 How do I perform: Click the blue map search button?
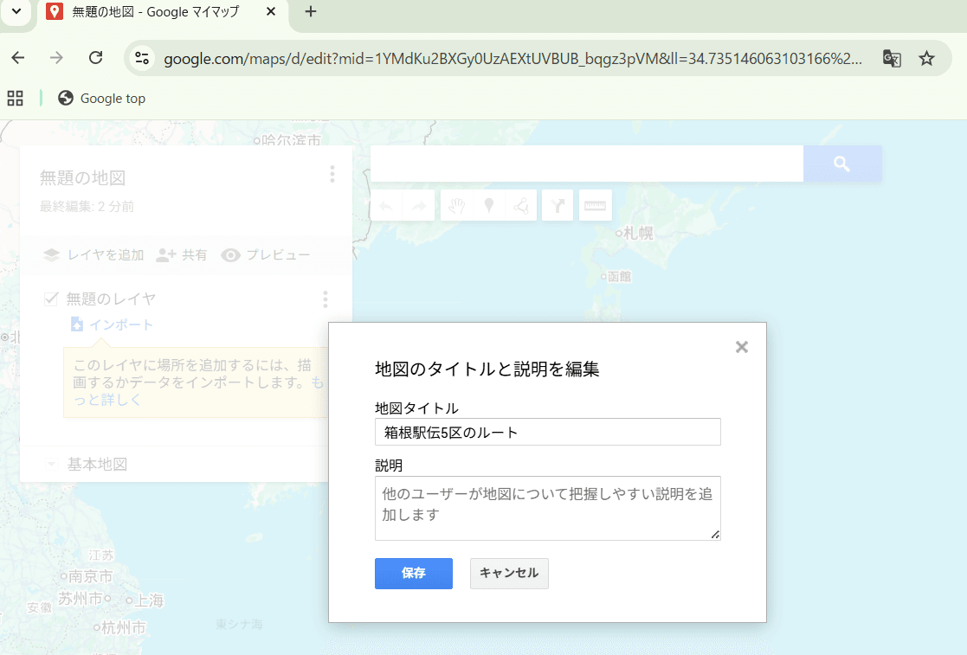pyautogui.click(x=841, y=164)
